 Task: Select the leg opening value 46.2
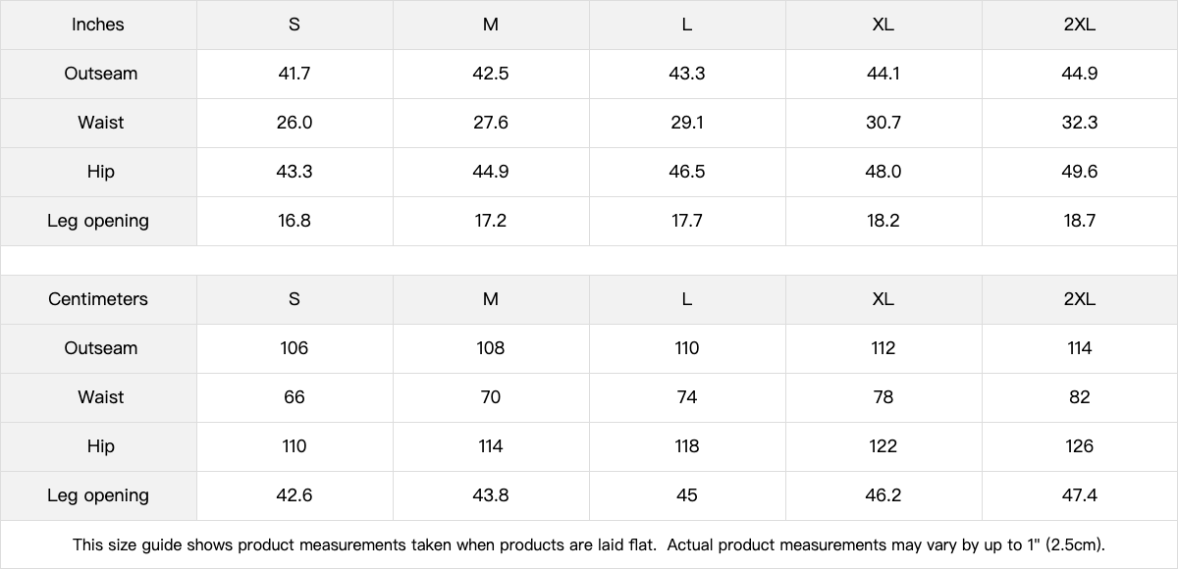tap(883, 495)
